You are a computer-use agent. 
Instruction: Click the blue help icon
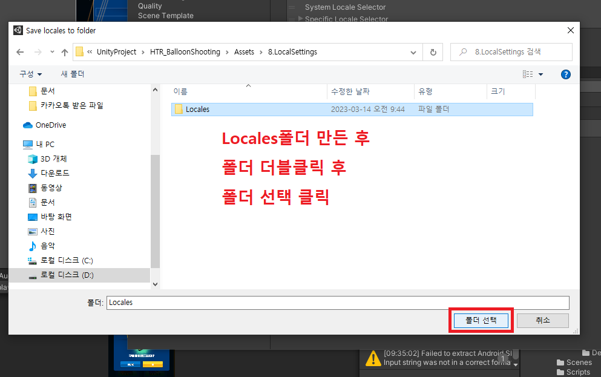(x=566, y=74)
